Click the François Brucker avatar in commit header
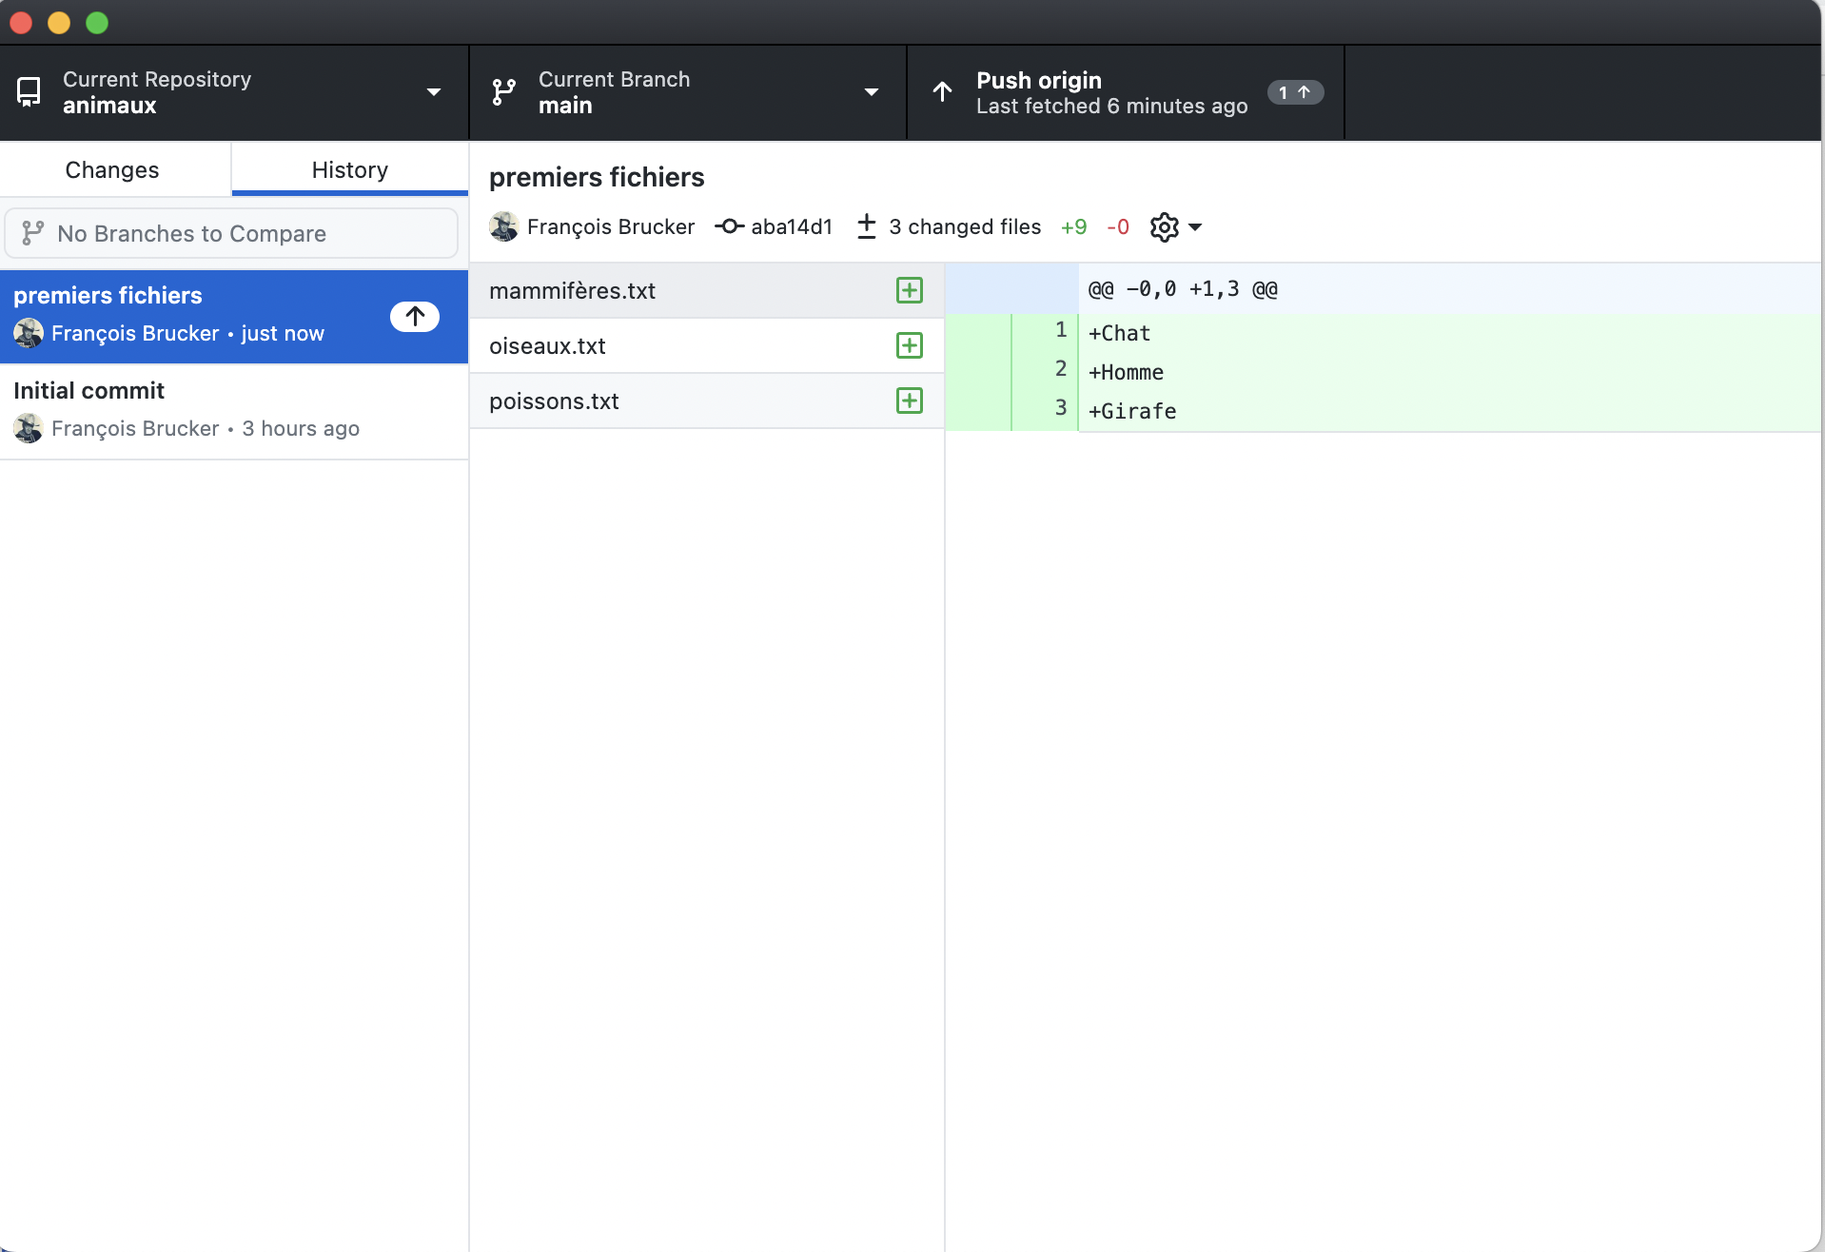Screen dimensions: 1825x1252 (503, 226)
